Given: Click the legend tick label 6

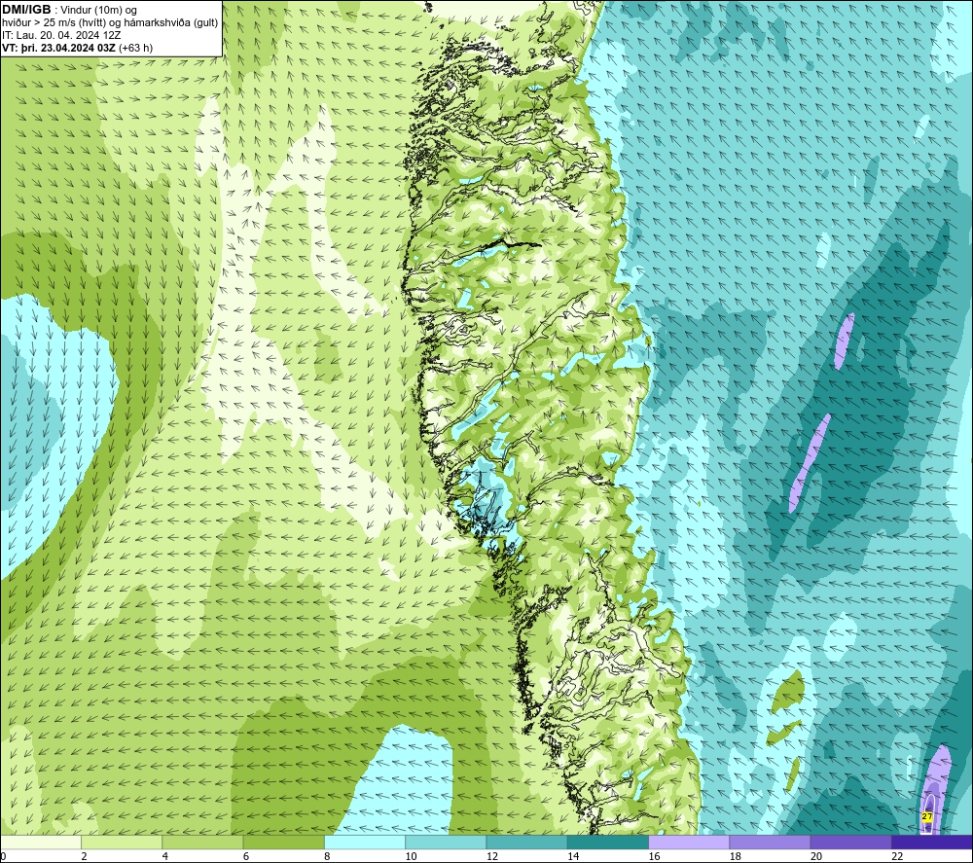Looking at the screenshot, I should click(246, 857).
